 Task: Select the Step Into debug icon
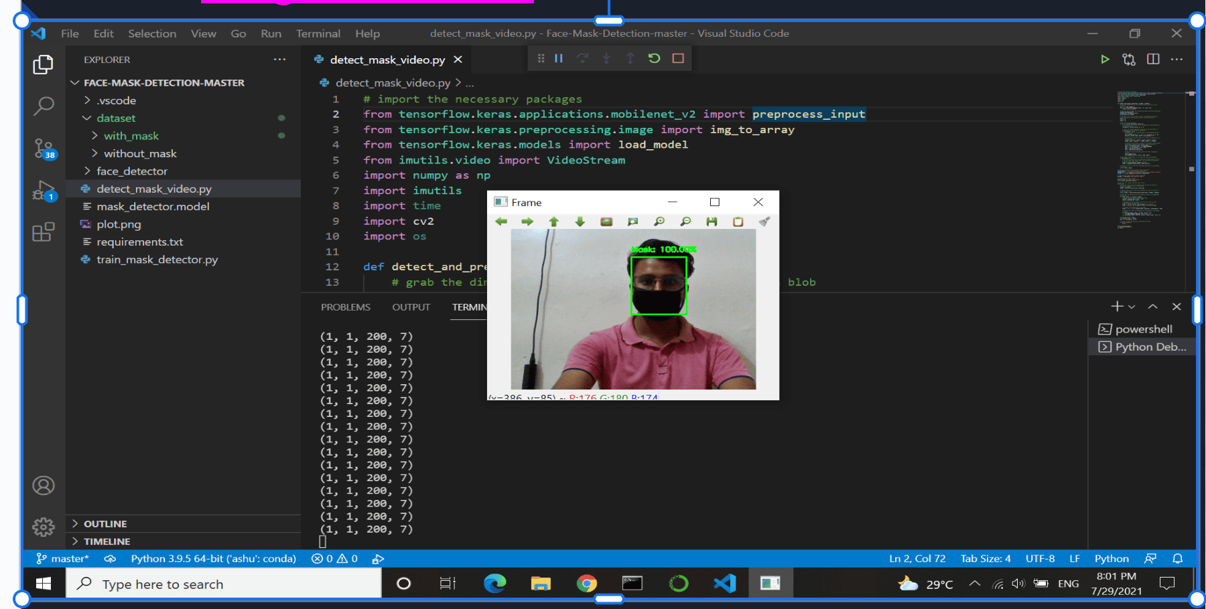pos(606,58)
